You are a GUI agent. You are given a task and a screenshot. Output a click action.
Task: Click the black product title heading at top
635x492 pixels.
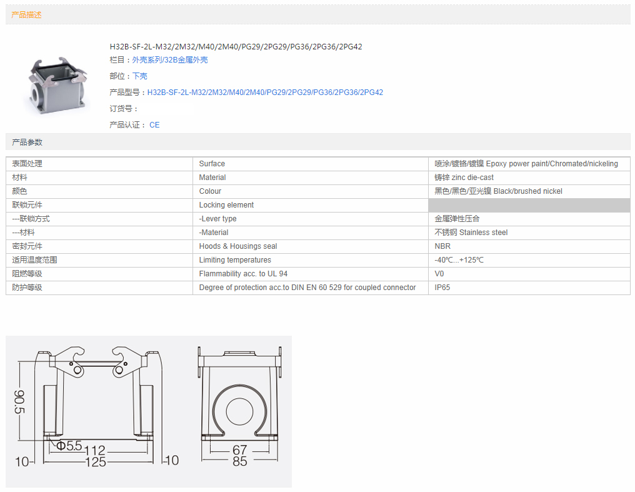[x=236, y=47]
